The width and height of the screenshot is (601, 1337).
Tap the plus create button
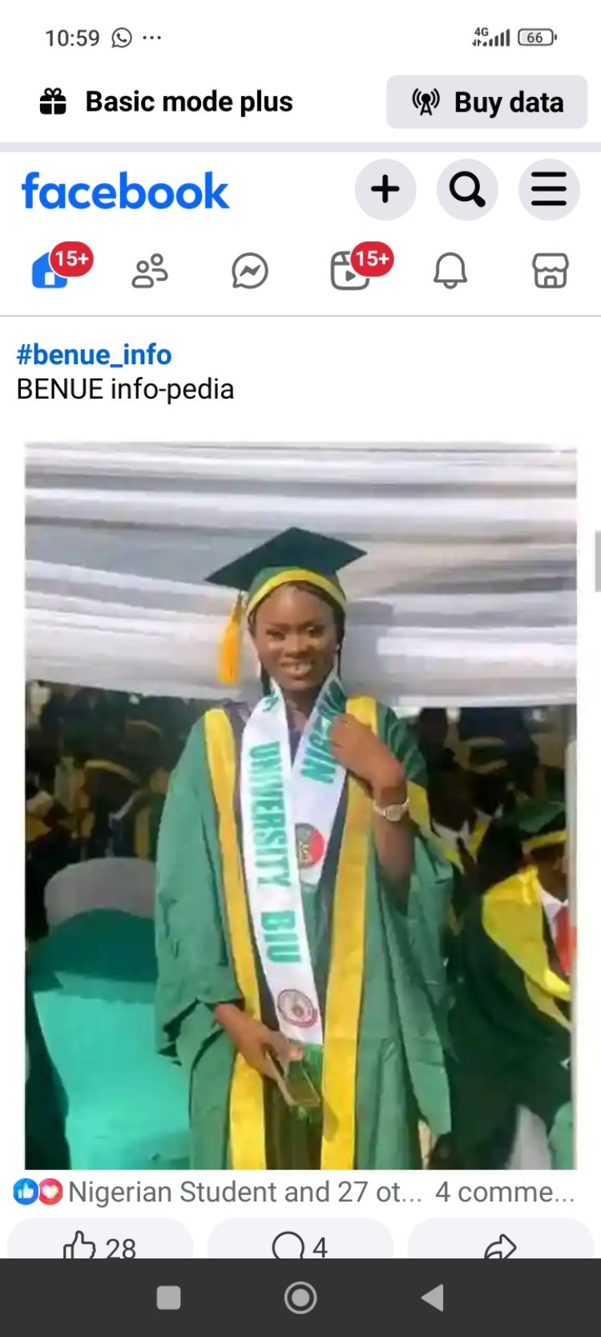[x=385, y=190]
